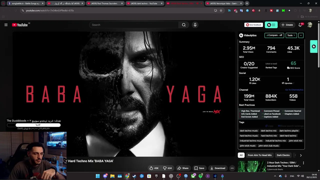Go to the YouTube home logo
Screen dimensions: 320x180
coord(20,25)
